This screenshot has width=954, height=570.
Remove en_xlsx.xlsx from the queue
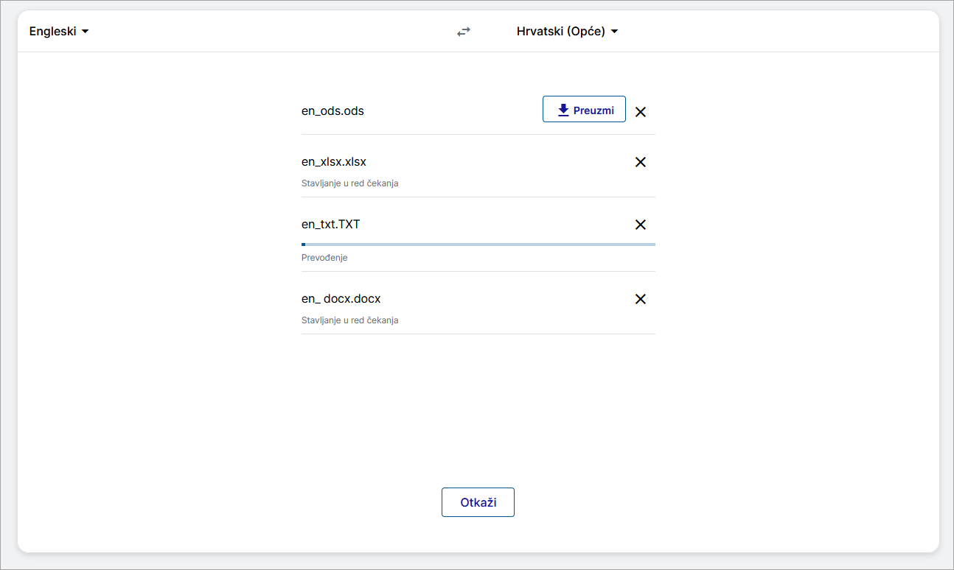(x=641, y=162)
